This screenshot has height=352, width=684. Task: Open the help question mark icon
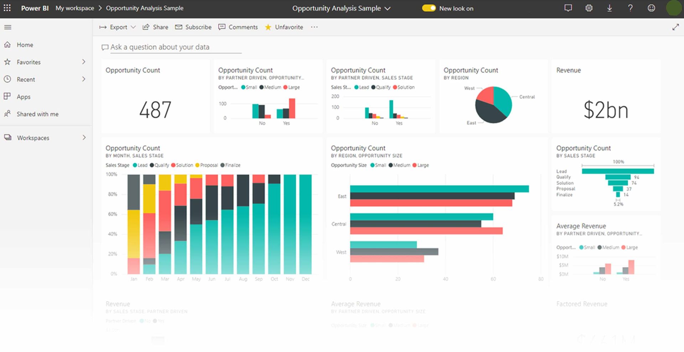[x=630, y=8]
